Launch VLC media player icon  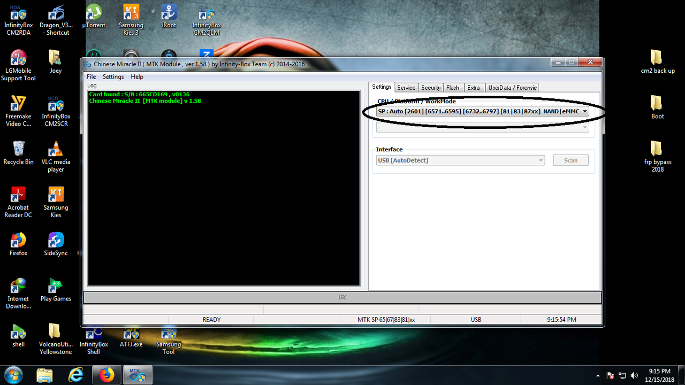coord(56,157)
